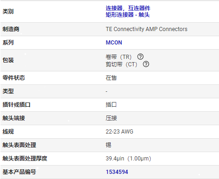The width and height of the screenshot is (219, 179).
Task: Click the 锡 contact finish value
Action: pyautogui.click(x=108, y=145)
